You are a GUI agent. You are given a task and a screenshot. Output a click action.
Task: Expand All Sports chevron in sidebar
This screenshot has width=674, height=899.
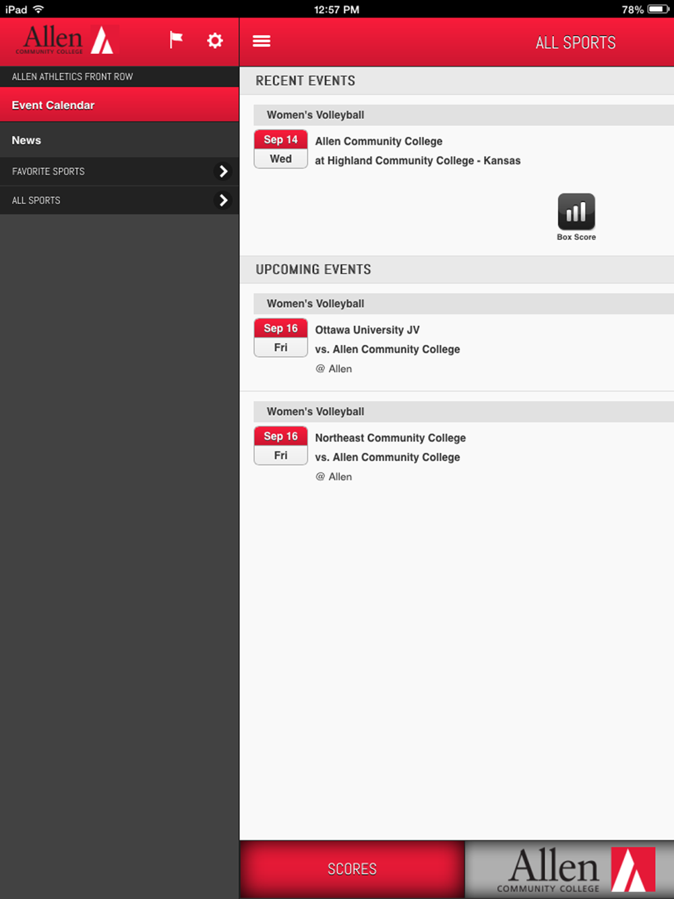223,200
